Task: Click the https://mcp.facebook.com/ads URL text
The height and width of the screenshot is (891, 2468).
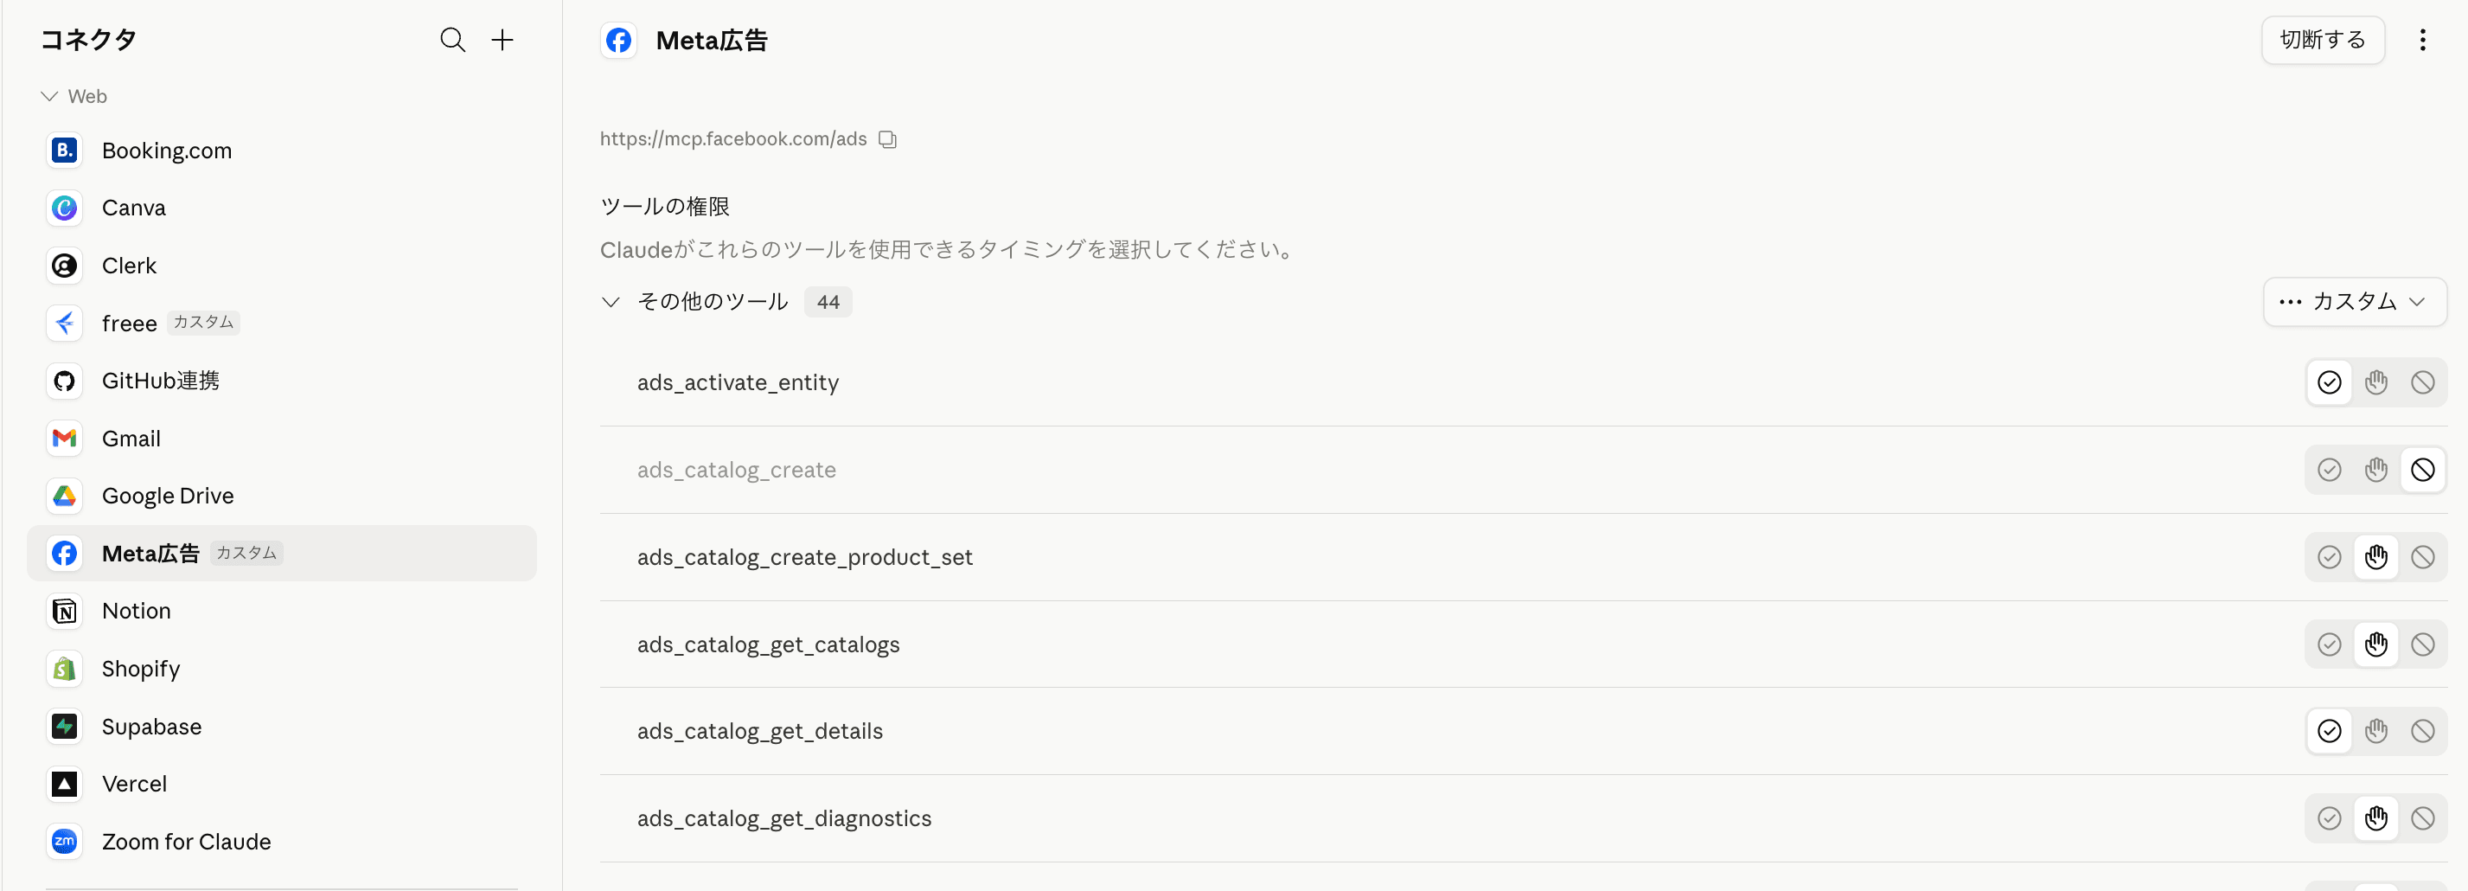Action: (x=733, y=139)
